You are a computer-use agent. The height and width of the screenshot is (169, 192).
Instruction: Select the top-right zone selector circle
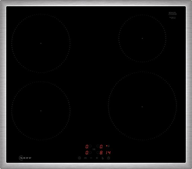click(x=98, y=146)
